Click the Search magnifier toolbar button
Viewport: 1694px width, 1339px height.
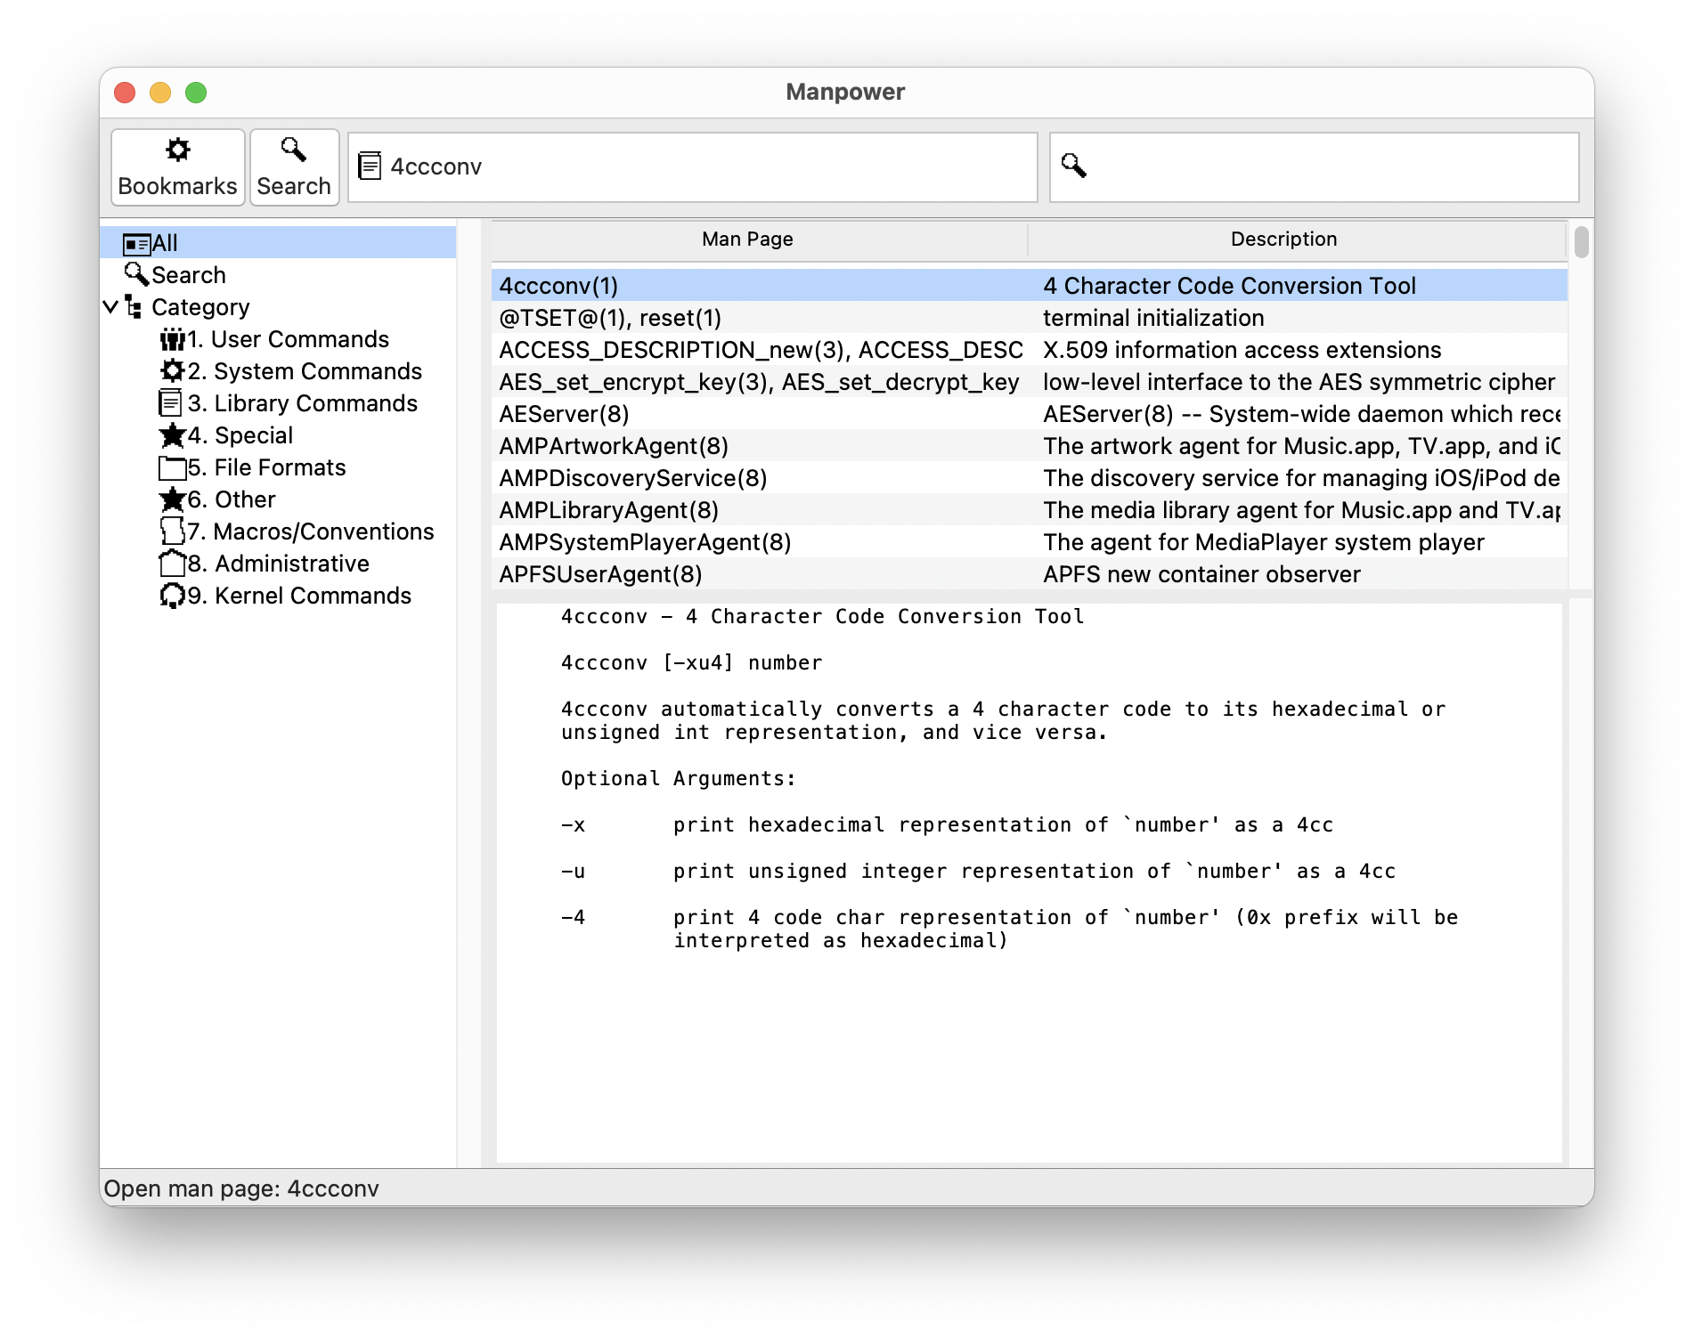[294, 167]
